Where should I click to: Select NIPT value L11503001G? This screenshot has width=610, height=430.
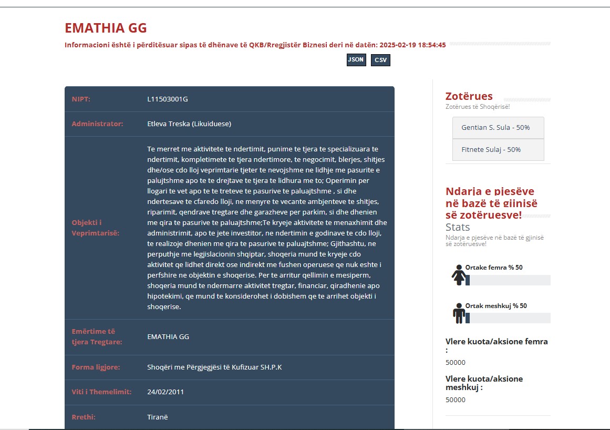(x=167, y=99)
